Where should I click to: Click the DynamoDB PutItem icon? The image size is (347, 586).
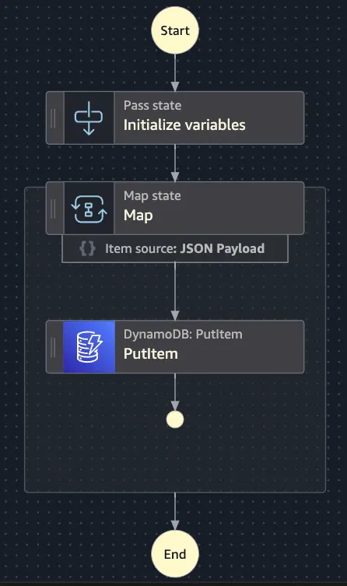[89, 347]
